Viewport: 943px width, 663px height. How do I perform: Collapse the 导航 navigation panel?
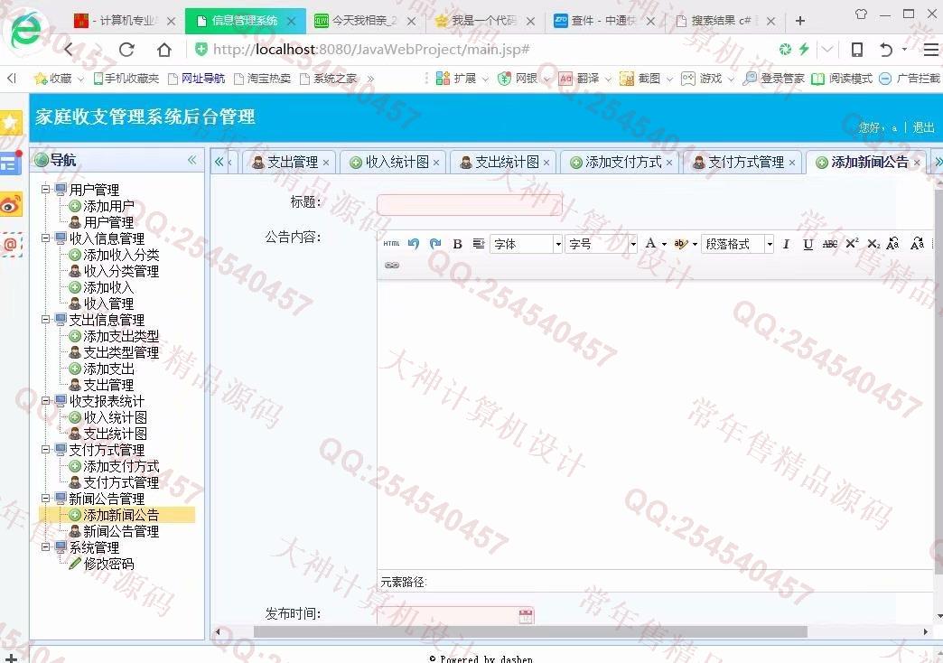(191, 160)
